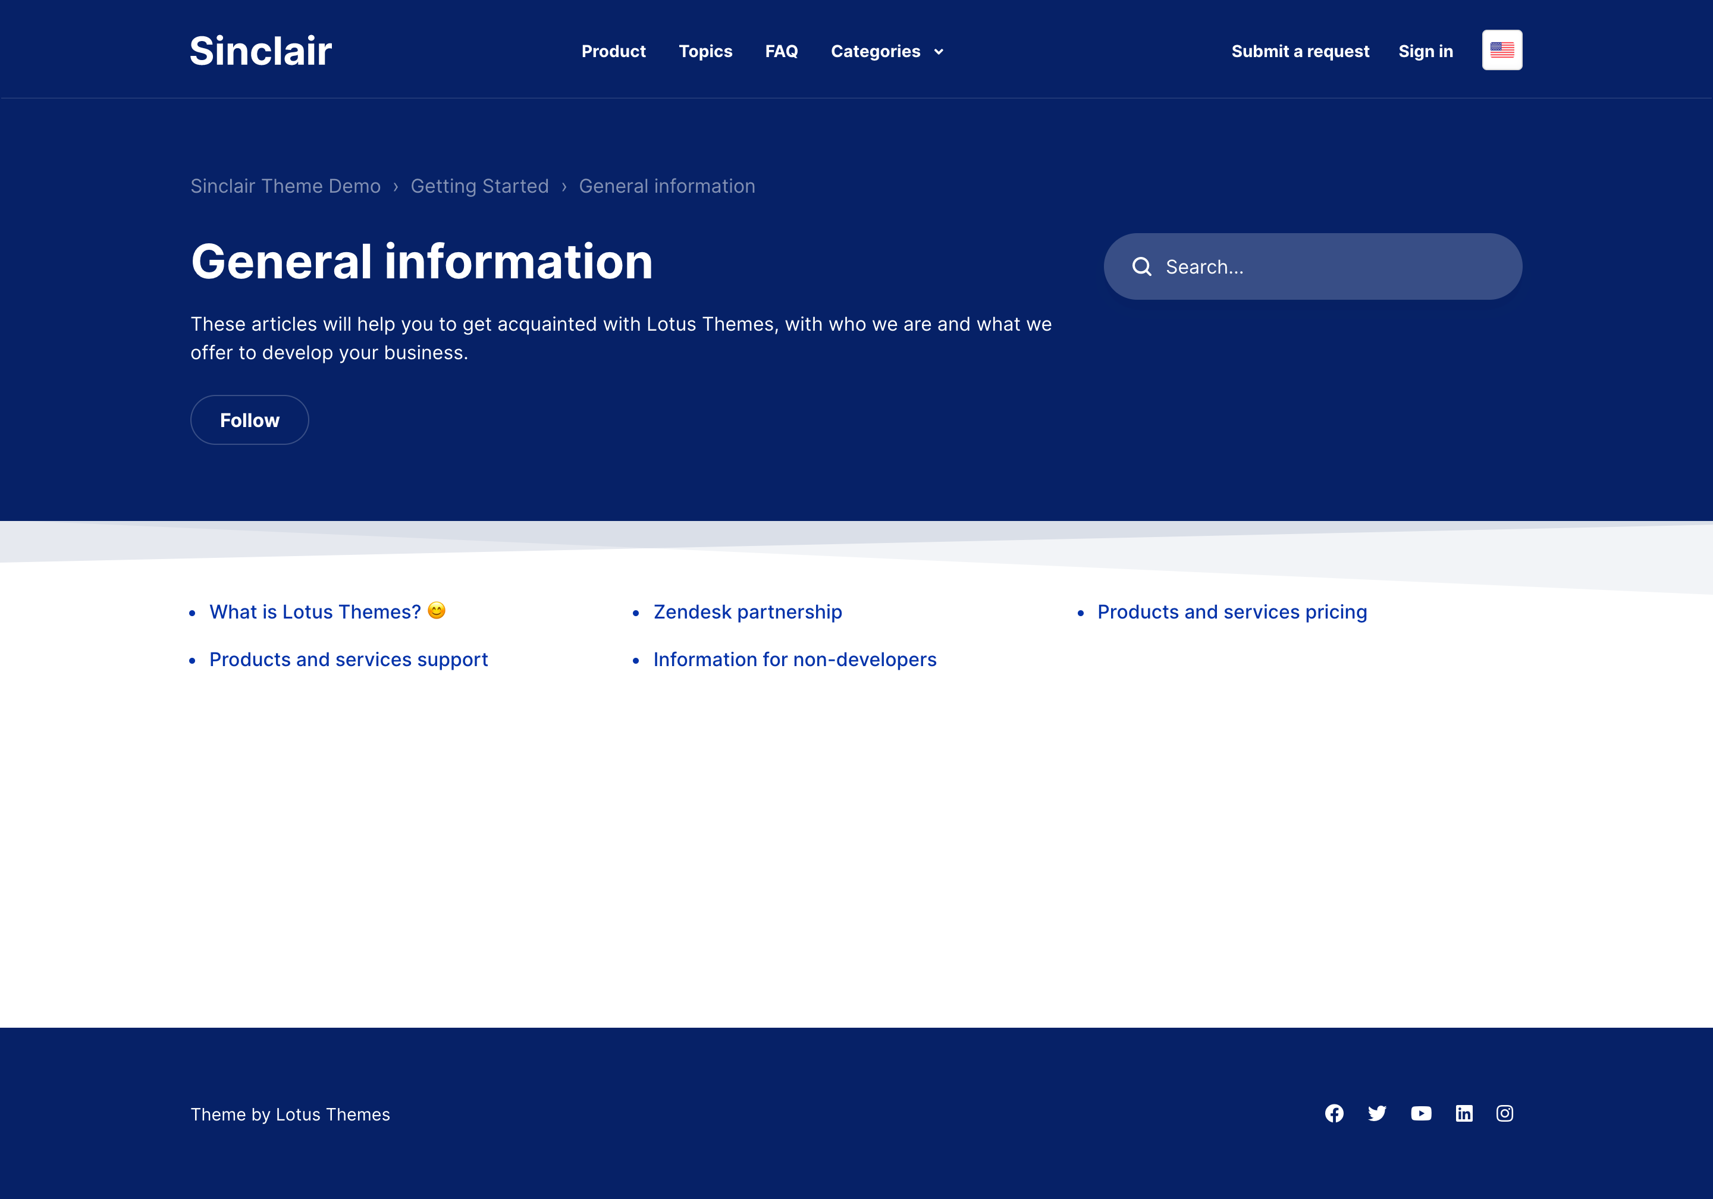The width and height of the screenshot is (1713, 1199).
Task: Open 'What is Lotus Themes?' article
Action: click(x=315, y=612)
